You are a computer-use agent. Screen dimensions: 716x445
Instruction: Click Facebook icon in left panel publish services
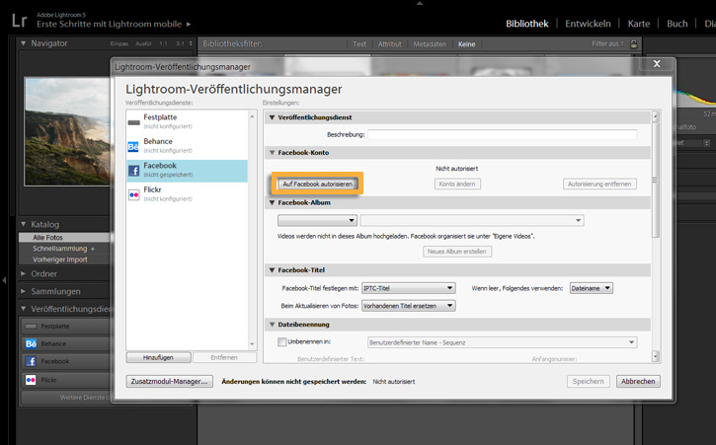[x=31, y=361]
